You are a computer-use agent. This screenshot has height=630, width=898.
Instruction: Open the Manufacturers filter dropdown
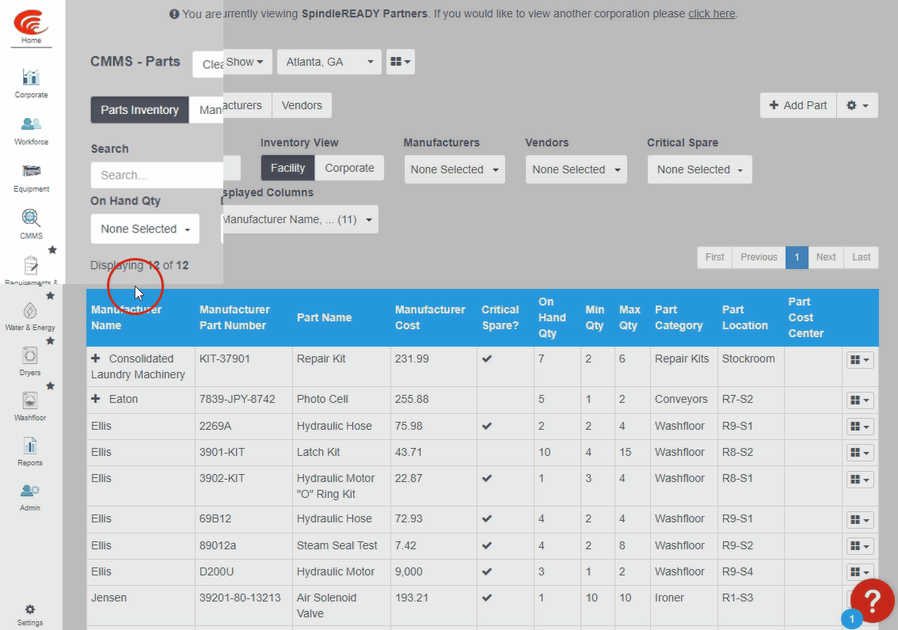tap(455, 169)
